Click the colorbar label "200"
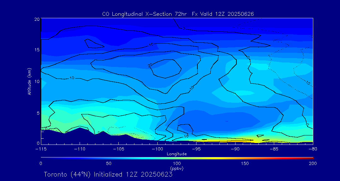 (313, 163)
